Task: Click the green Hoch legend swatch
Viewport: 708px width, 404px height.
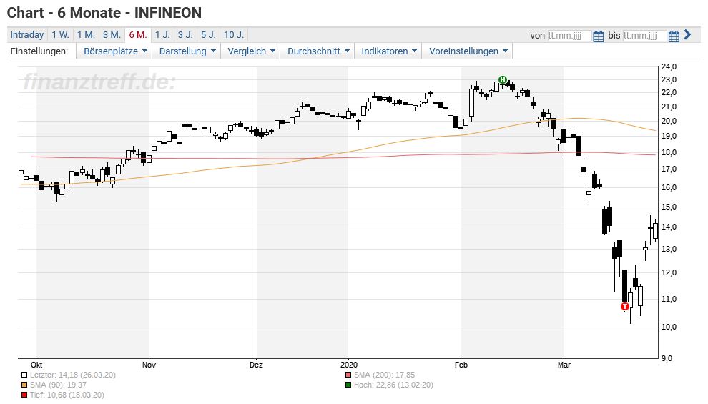Action: pyautogui.click(x=348, y=385)
